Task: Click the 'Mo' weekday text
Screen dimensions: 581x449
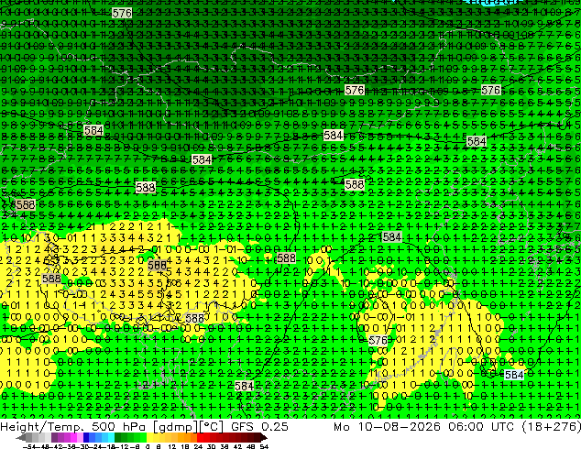Action: click(x=342, y=426)
